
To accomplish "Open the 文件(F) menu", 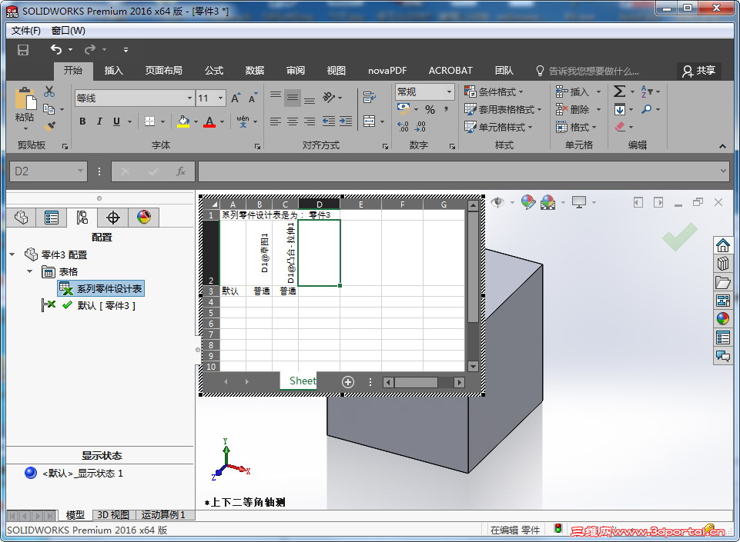I will (x=26, y=31).
